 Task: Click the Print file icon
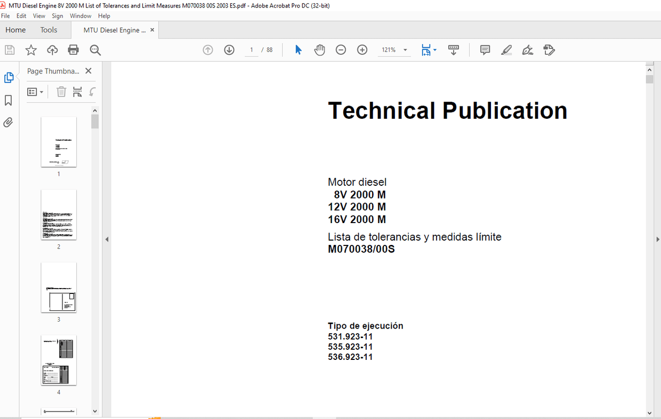coord(74,50)
